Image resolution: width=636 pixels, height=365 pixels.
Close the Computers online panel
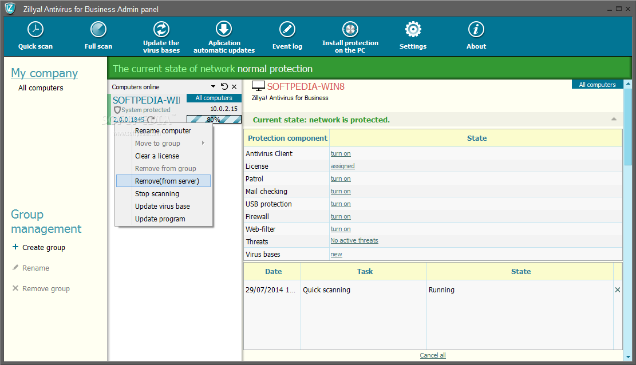(234, 86)
